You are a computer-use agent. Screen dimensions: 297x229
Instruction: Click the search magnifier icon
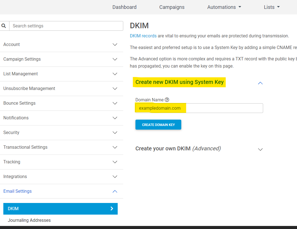[4, 26]
